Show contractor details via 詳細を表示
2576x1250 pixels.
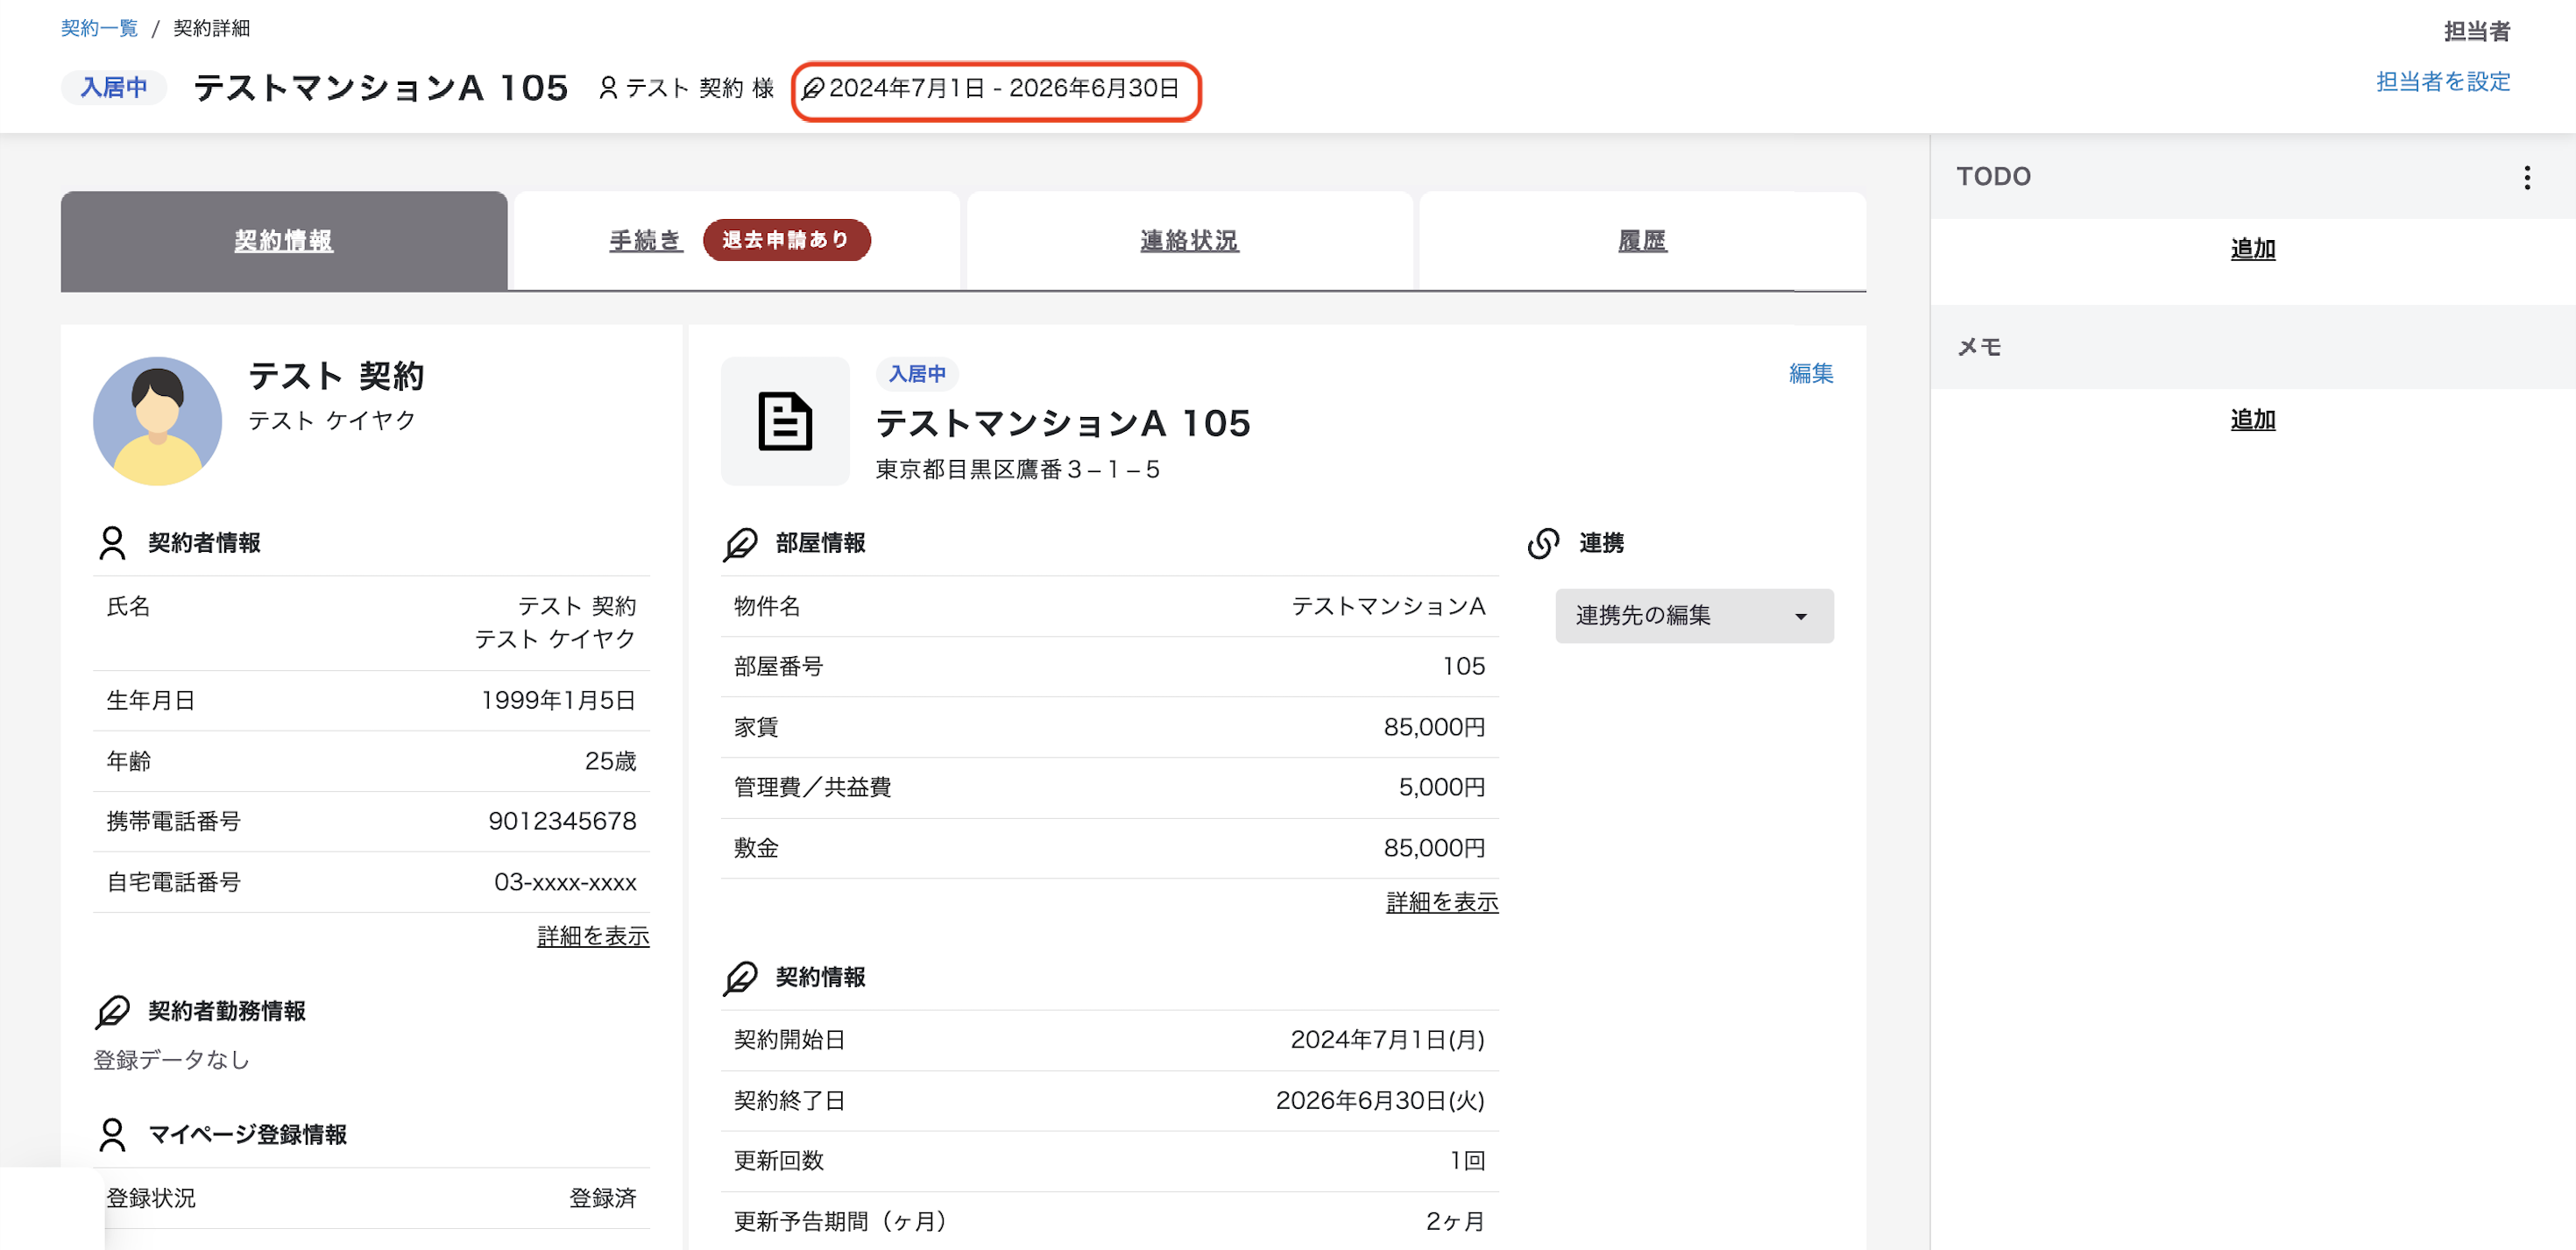(593, 936)
